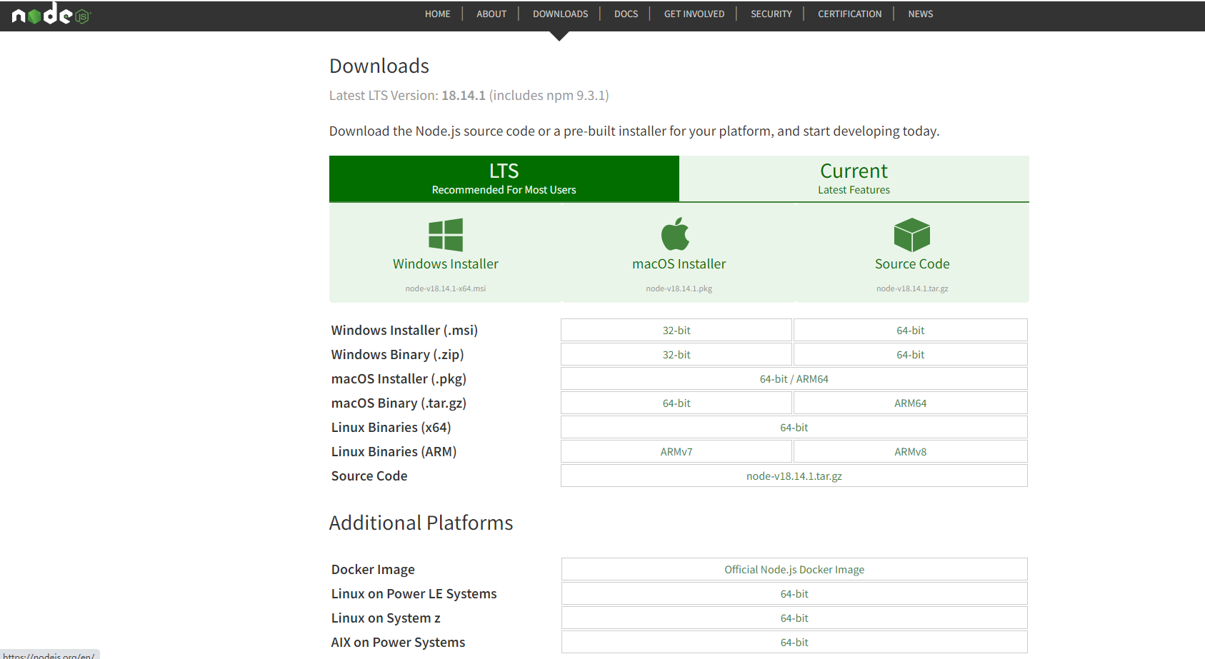
Task: Click the Apple logo icon
Action: tap(676, 233)
